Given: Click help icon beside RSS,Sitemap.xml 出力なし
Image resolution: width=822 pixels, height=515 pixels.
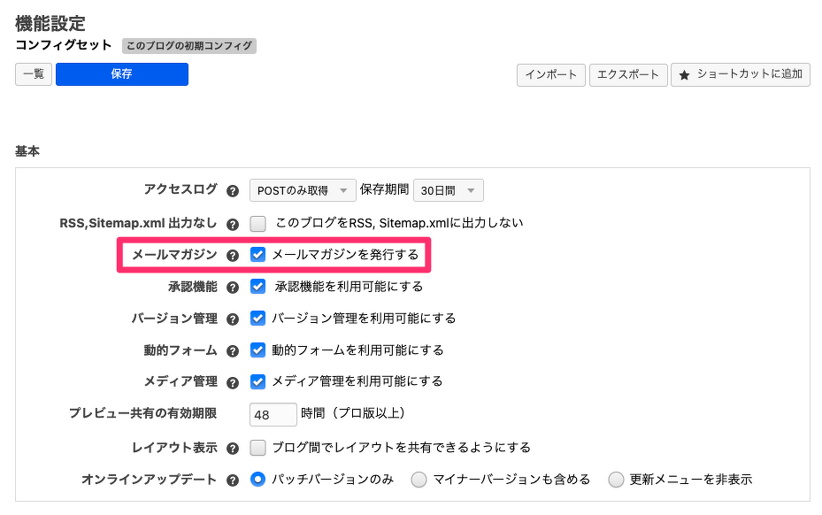Looking at the screenshot, I should coord(233,225).
